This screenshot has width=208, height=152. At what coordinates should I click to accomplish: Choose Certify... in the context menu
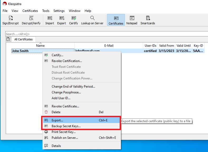[82, 55]
